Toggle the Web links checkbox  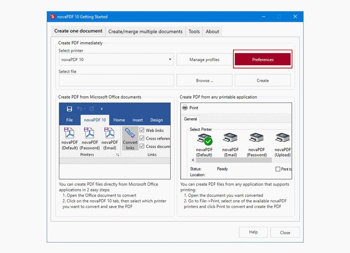tap(142, 130)
